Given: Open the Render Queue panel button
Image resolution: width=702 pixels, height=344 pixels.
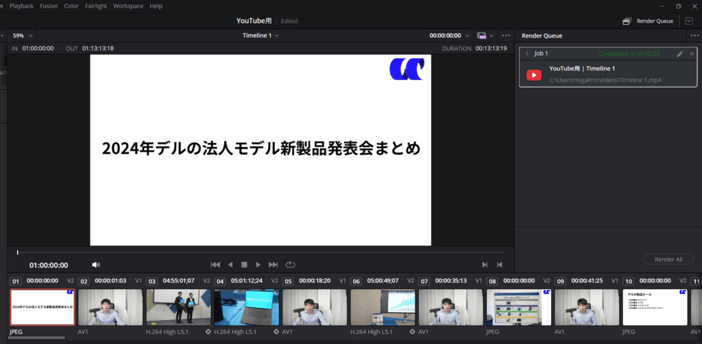Looking at the screenshot, I should pyautogui.click(x=648, y=21).
